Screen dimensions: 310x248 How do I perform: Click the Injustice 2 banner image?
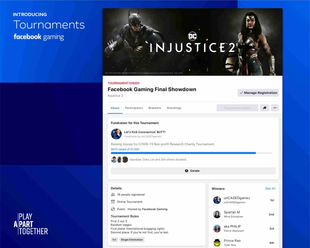(193, 42)
